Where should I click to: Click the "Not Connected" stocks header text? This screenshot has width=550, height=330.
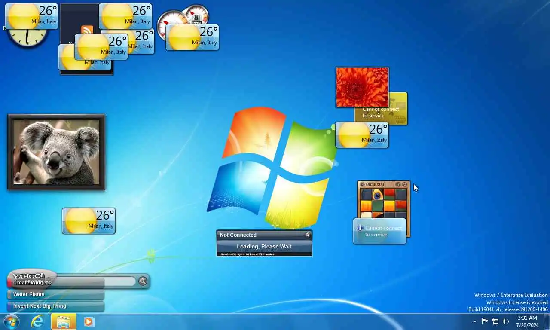[238, 235]
